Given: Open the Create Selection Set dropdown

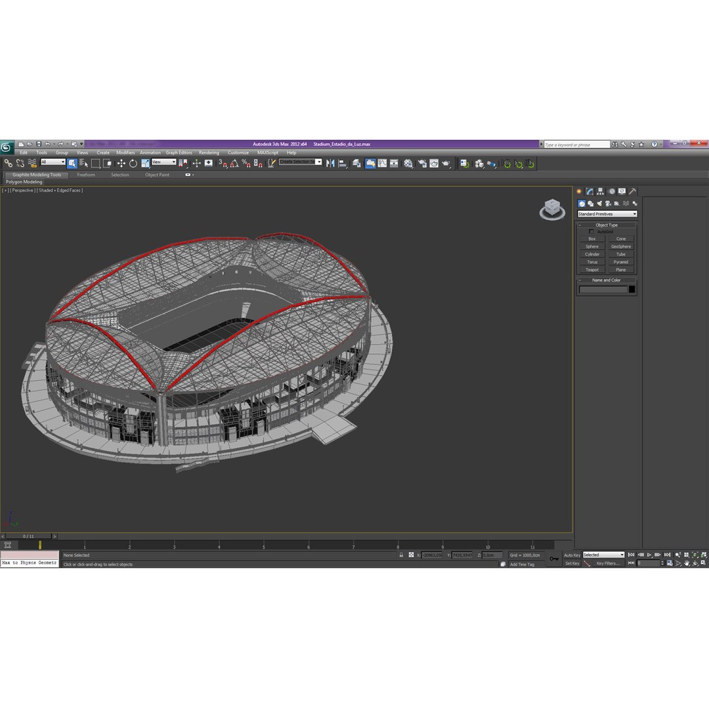Looking at the screenshot, I should pyautogui.click(x=300, y=162).
